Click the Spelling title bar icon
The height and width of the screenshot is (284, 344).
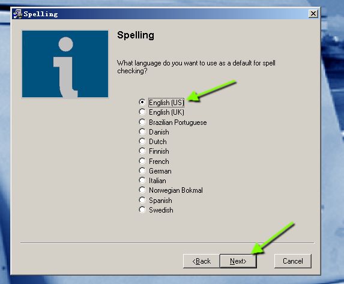pyautogui.click(x=17, y=14)
